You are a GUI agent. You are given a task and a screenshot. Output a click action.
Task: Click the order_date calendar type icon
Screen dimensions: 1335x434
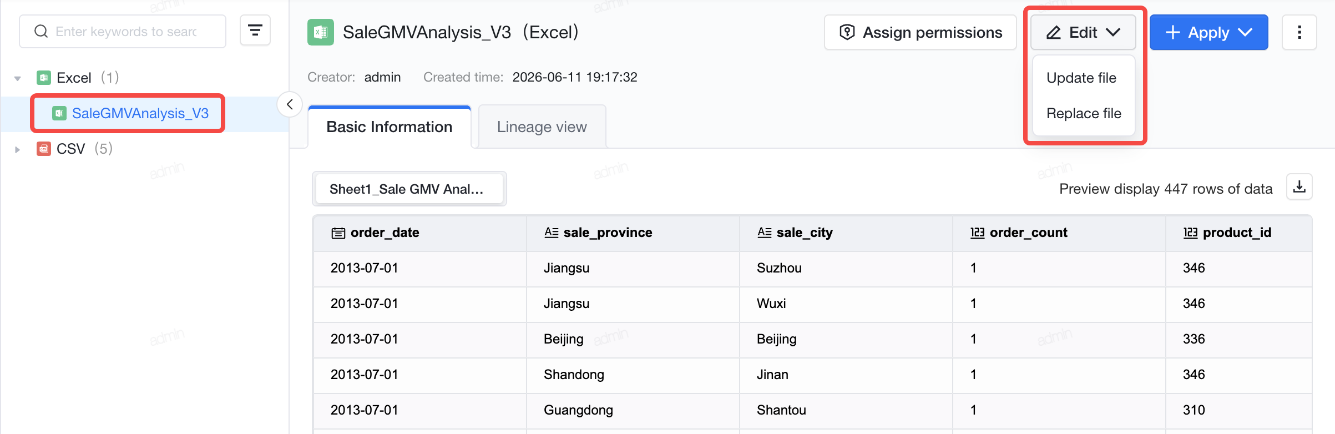pyautogui.click(x=338, y=233)
